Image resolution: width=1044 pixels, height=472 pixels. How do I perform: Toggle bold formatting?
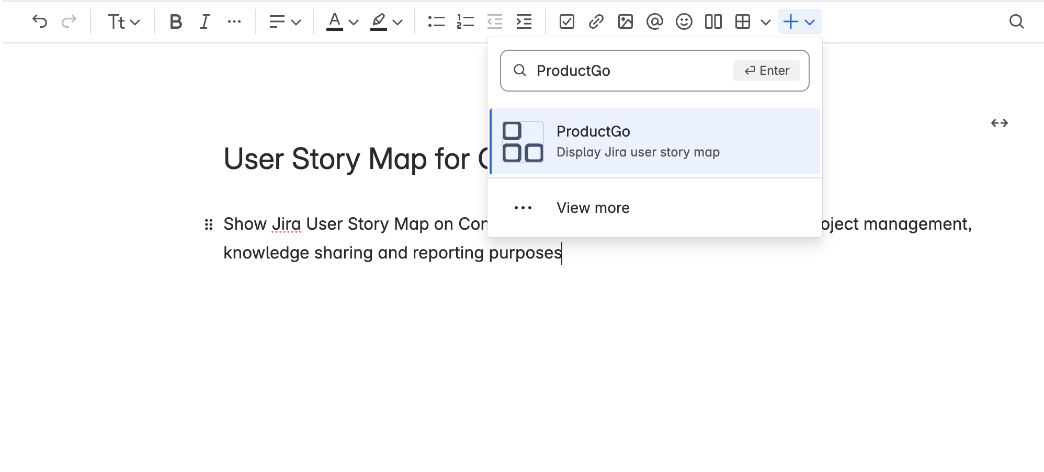pos(176,21)
